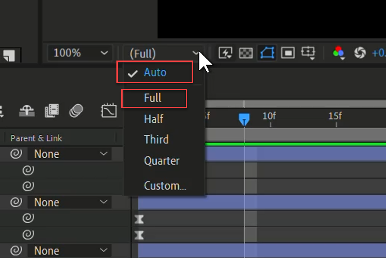Select Auto in the resolution menu
386x258 pixels.
[155, 72]
